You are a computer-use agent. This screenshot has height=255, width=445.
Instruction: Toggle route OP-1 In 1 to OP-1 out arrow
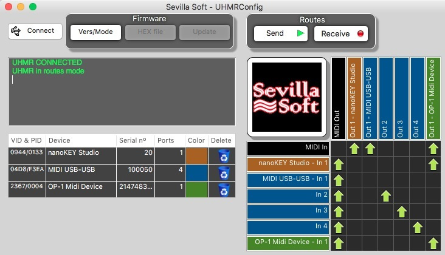433,243
